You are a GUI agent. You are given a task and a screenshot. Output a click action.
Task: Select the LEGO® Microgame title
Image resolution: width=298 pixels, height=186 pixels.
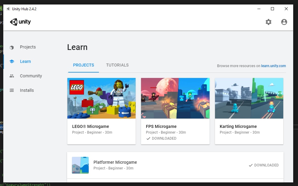click(91, 126)
